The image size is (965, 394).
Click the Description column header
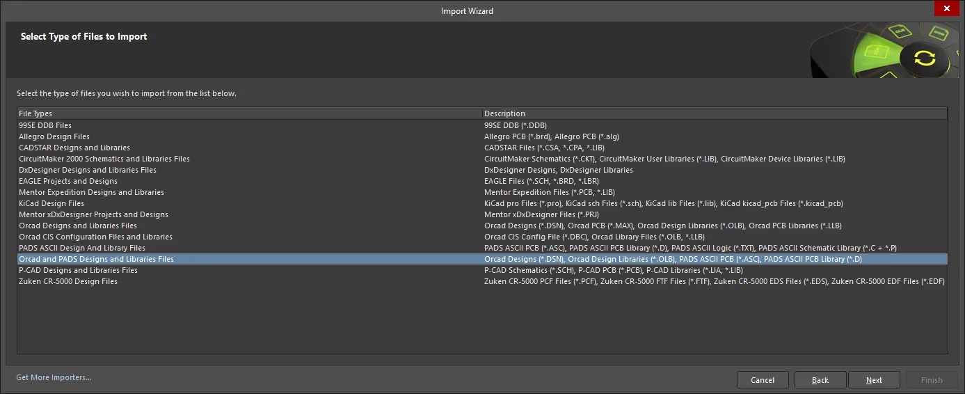715,113
